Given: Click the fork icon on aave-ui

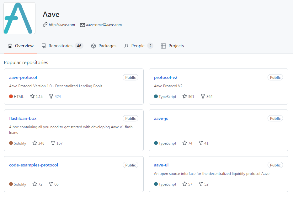Looking at the screenshot, I should pos(201,184).
